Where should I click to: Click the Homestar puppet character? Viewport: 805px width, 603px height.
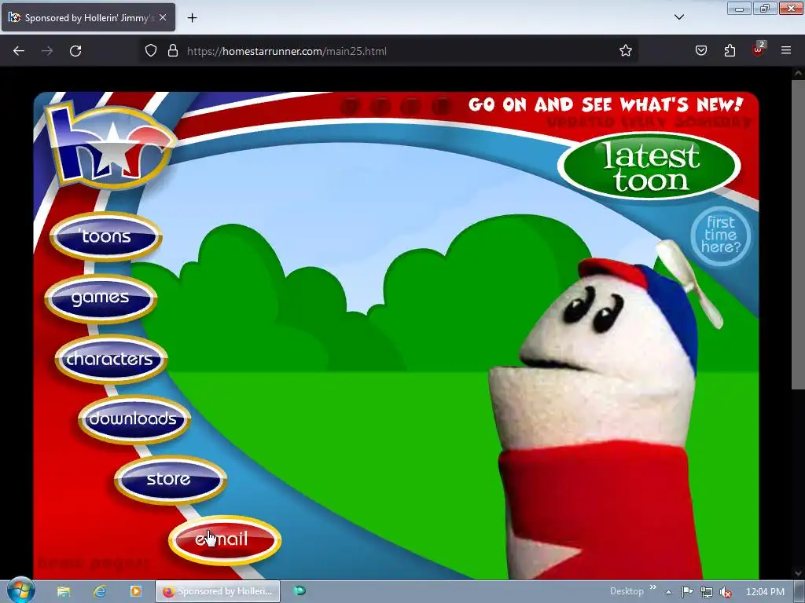pos(606,410)
